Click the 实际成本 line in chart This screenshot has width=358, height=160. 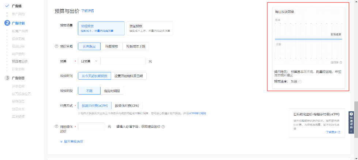(309, 39)
